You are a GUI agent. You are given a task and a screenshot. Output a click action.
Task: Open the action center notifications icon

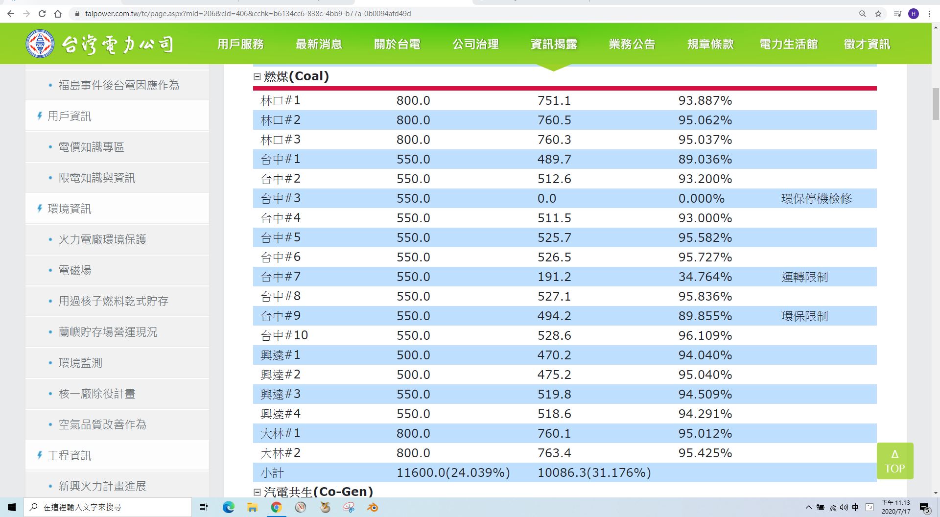[925, 508]
